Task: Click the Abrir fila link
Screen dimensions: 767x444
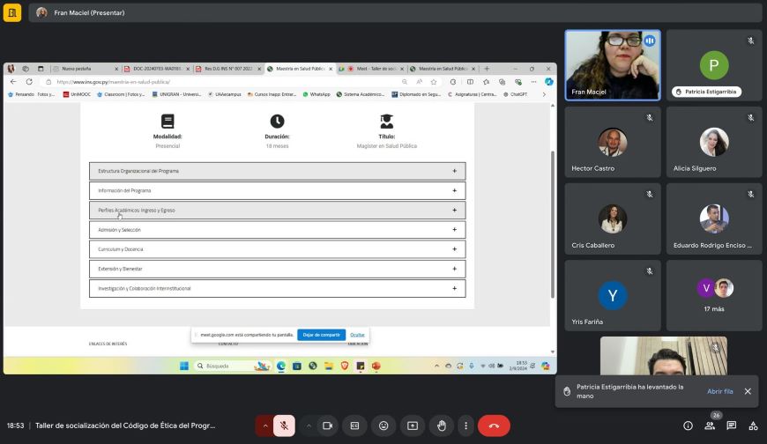Action: 719,391
